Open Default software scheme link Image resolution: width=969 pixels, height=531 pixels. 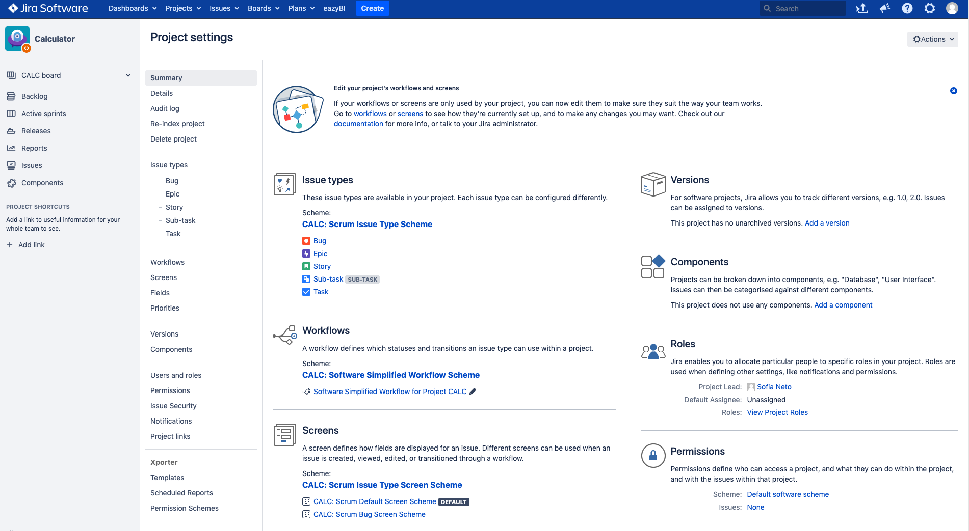[x=788, y=494]
